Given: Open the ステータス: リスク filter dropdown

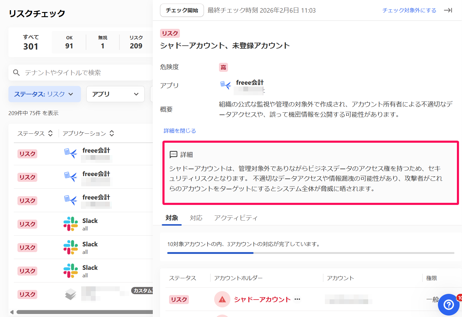Looking at the screenshot, I should click(x=45, y=94).
